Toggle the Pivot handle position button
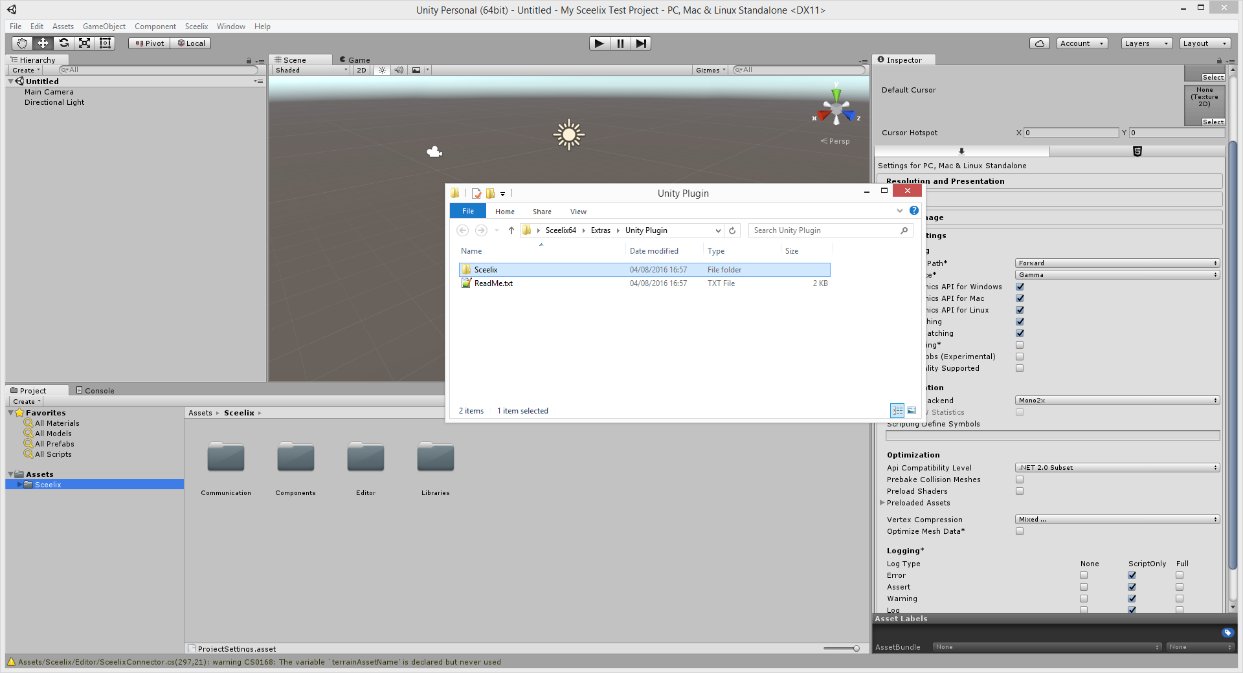This screenshot has width=1243, height=673. point(150,43)
